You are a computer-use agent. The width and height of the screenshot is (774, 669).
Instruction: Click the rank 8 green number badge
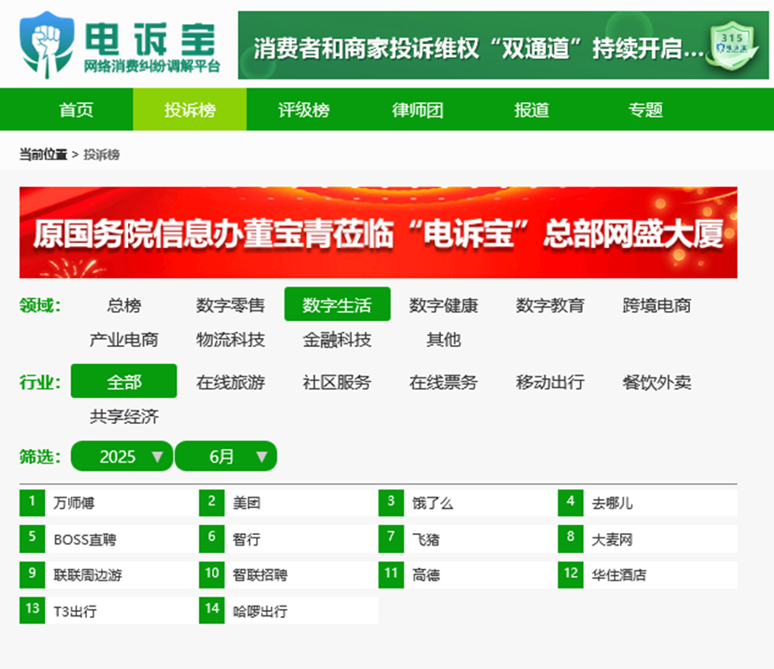(571, 538)
